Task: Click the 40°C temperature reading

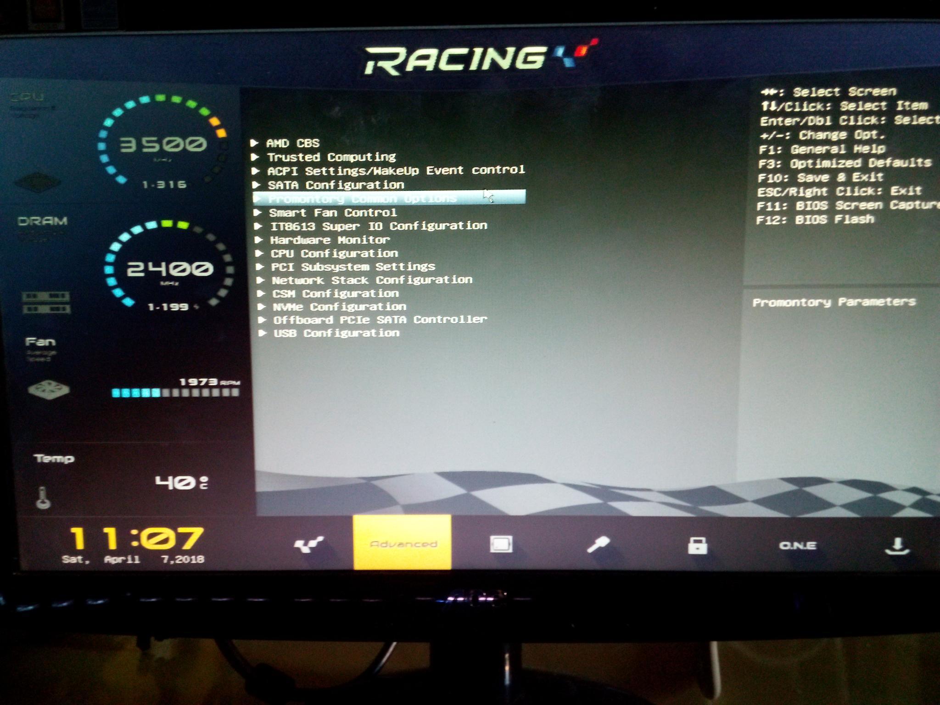Action: (182, 482)
